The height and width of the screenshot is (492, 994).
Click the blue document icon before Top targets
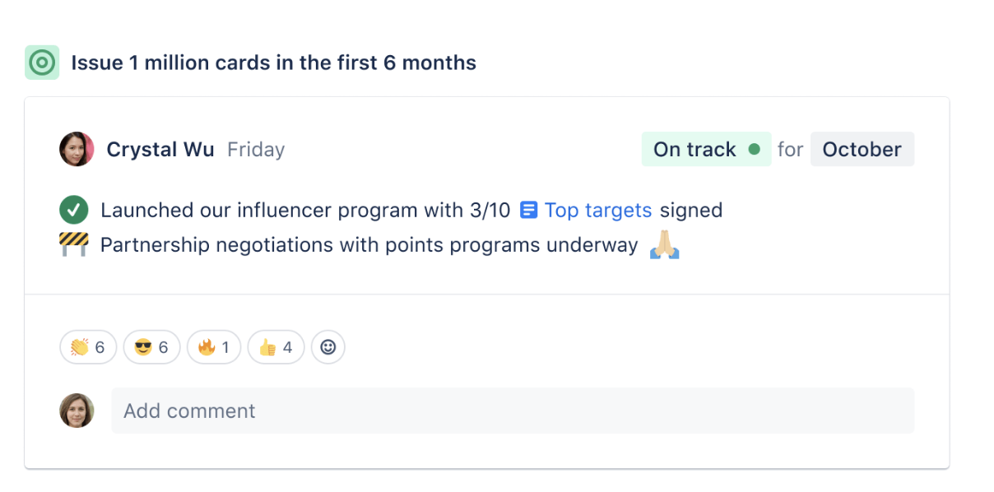(529, 210)
